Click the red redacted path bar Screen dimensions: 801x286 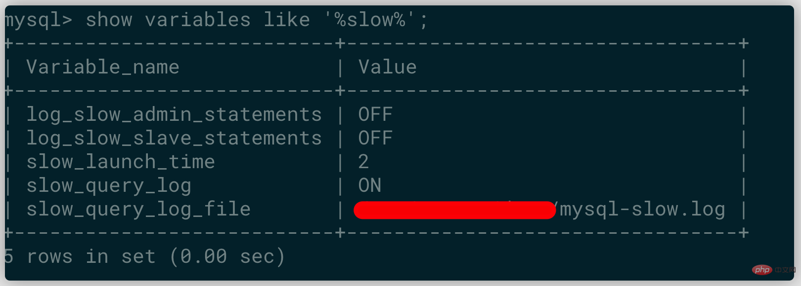(455, 210)
